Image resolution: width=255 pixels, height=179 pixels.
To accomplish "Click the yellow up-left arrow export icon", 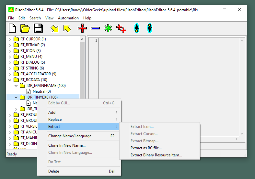I will pyautogui.click(x=67, y=28).
